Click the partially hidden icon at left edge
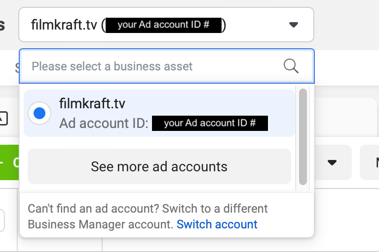The width and height of the screenshot is (379, 252). [3, 118]
